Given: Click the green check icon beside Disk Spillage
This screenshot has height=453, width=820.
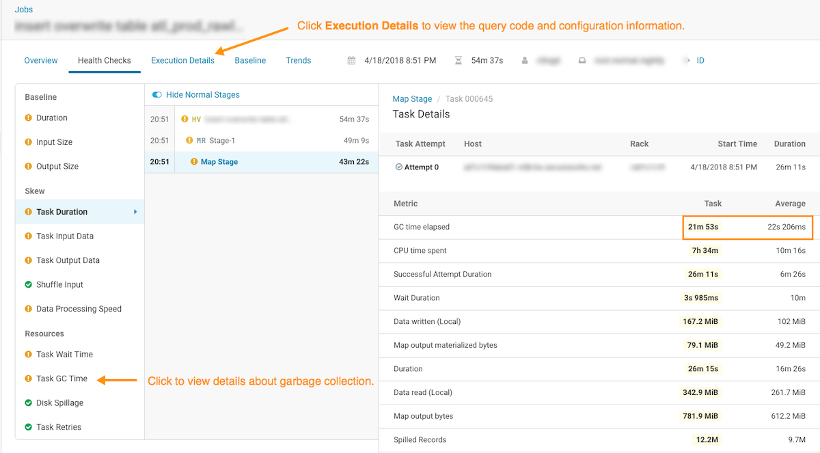Looking at the screenshot, I should 29,403.
